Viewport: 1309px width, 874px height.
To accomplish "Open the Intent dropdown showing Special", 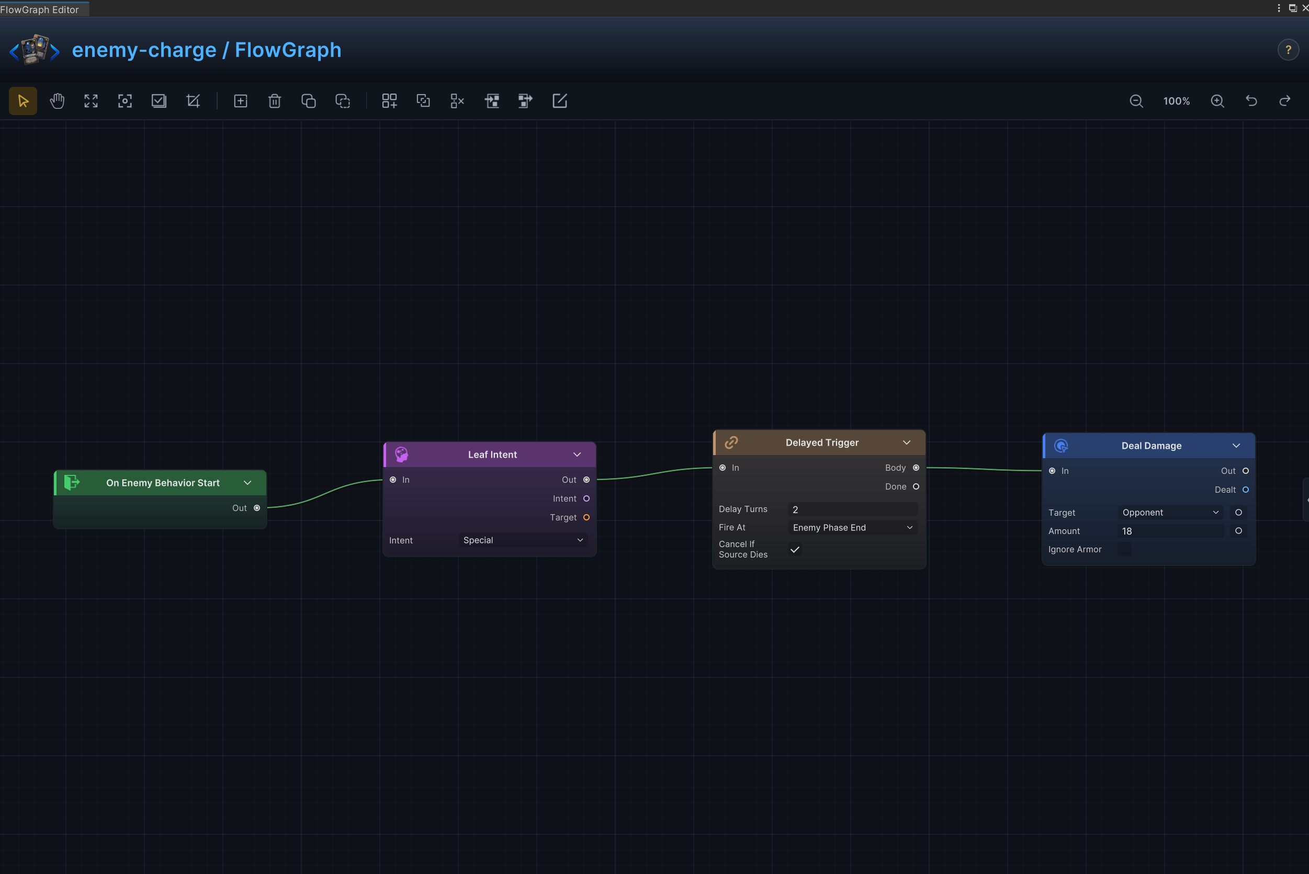I will (x=523, y=540).
